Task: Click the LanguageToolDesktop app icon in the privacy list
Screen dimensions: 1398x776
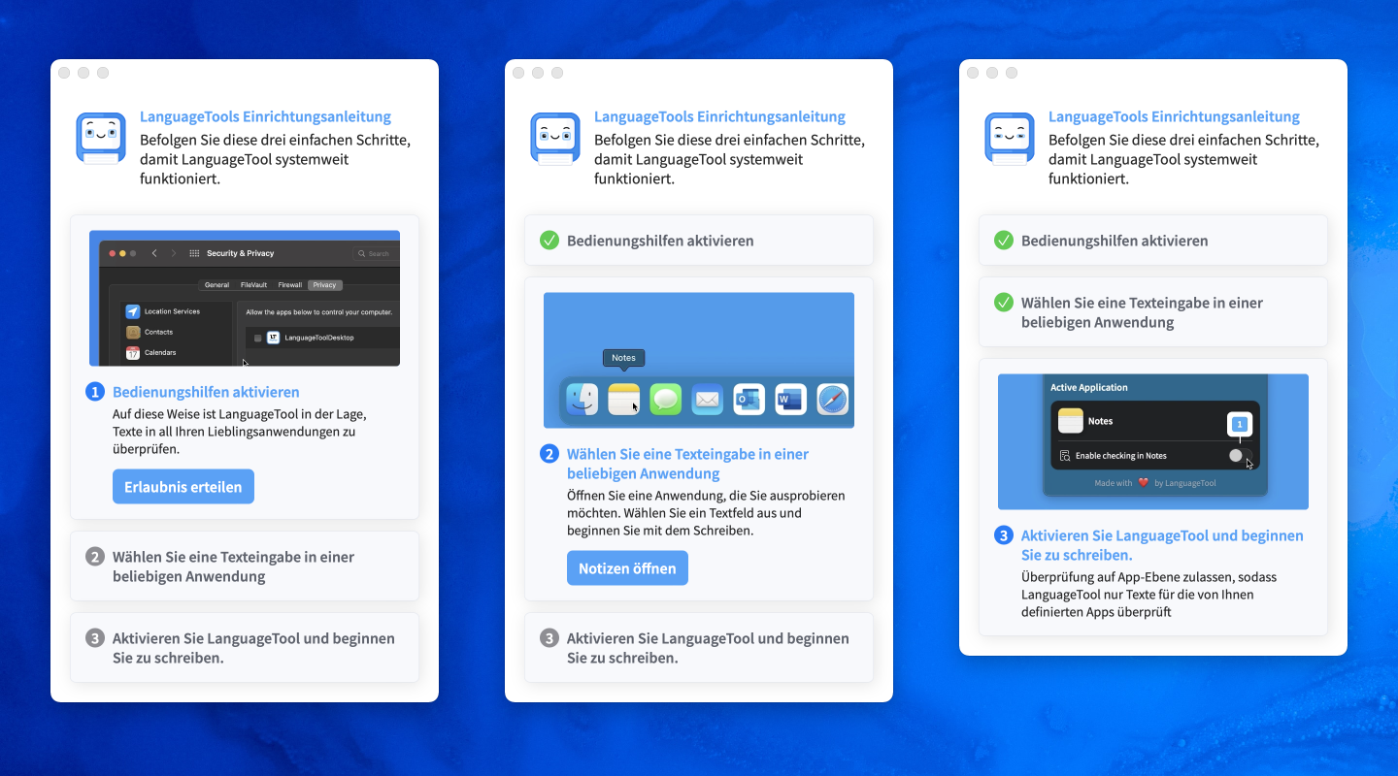Action: click(x=274, y=338)
